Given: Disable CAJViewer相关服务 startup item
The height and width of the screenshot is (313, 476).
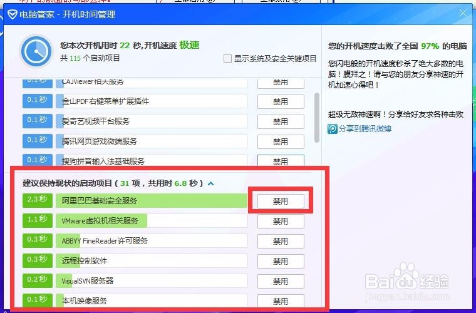Looking at the screenshot, I should point(281,83).
